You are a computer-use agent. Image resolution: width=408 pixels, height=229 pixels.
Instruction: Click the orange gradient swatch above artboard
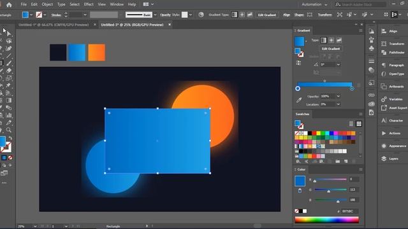click(x=96, y=52)
